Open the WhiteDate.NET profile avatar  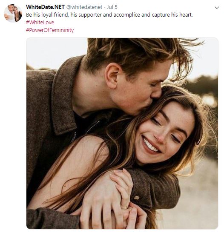coord(13,13)
